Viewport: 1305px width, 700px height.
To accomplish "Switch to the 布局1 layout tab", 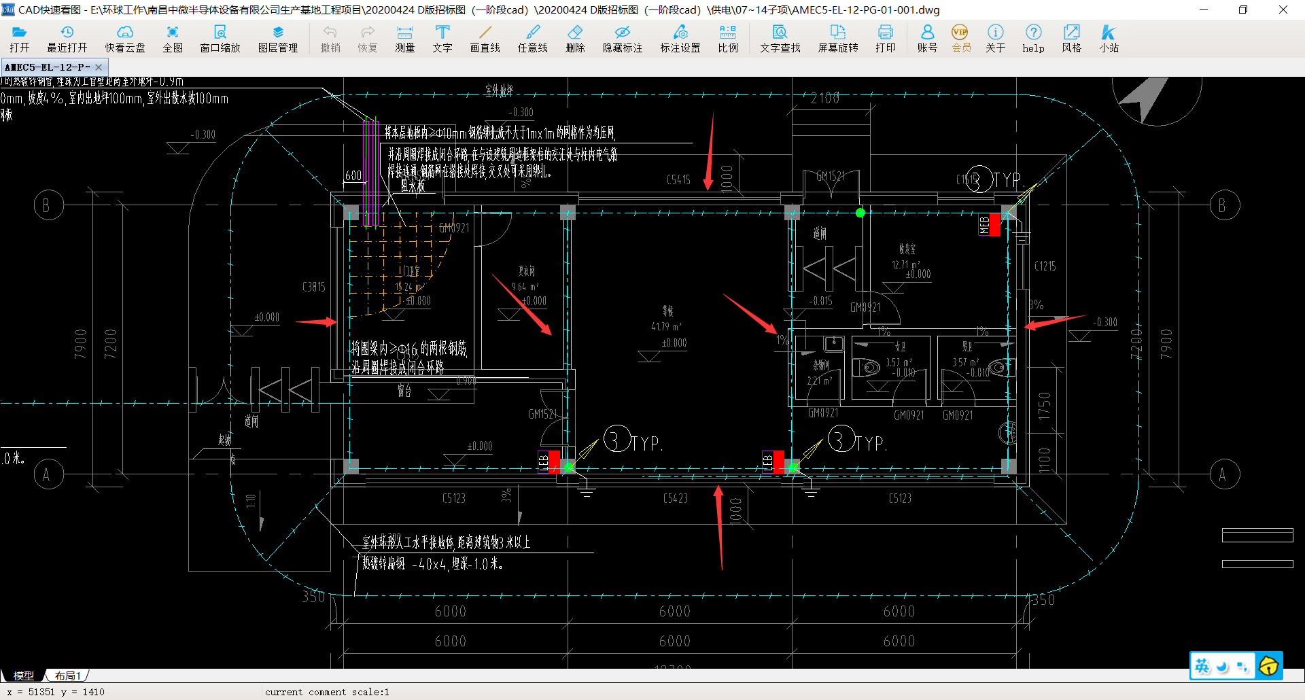I will (x=68, y=676).
